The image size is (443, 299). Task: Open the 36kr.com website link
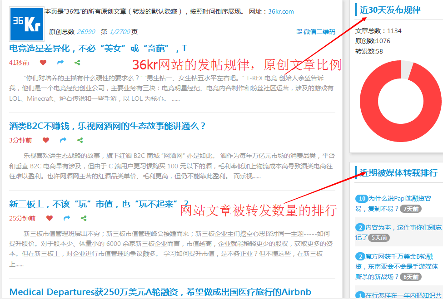[x=281, y=11]
